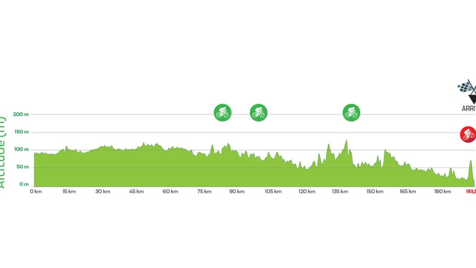Viewport: 476px width, 268px height.
Task: Select the green cyclist icon near 138 km
Action: click(x=351, y=113)
